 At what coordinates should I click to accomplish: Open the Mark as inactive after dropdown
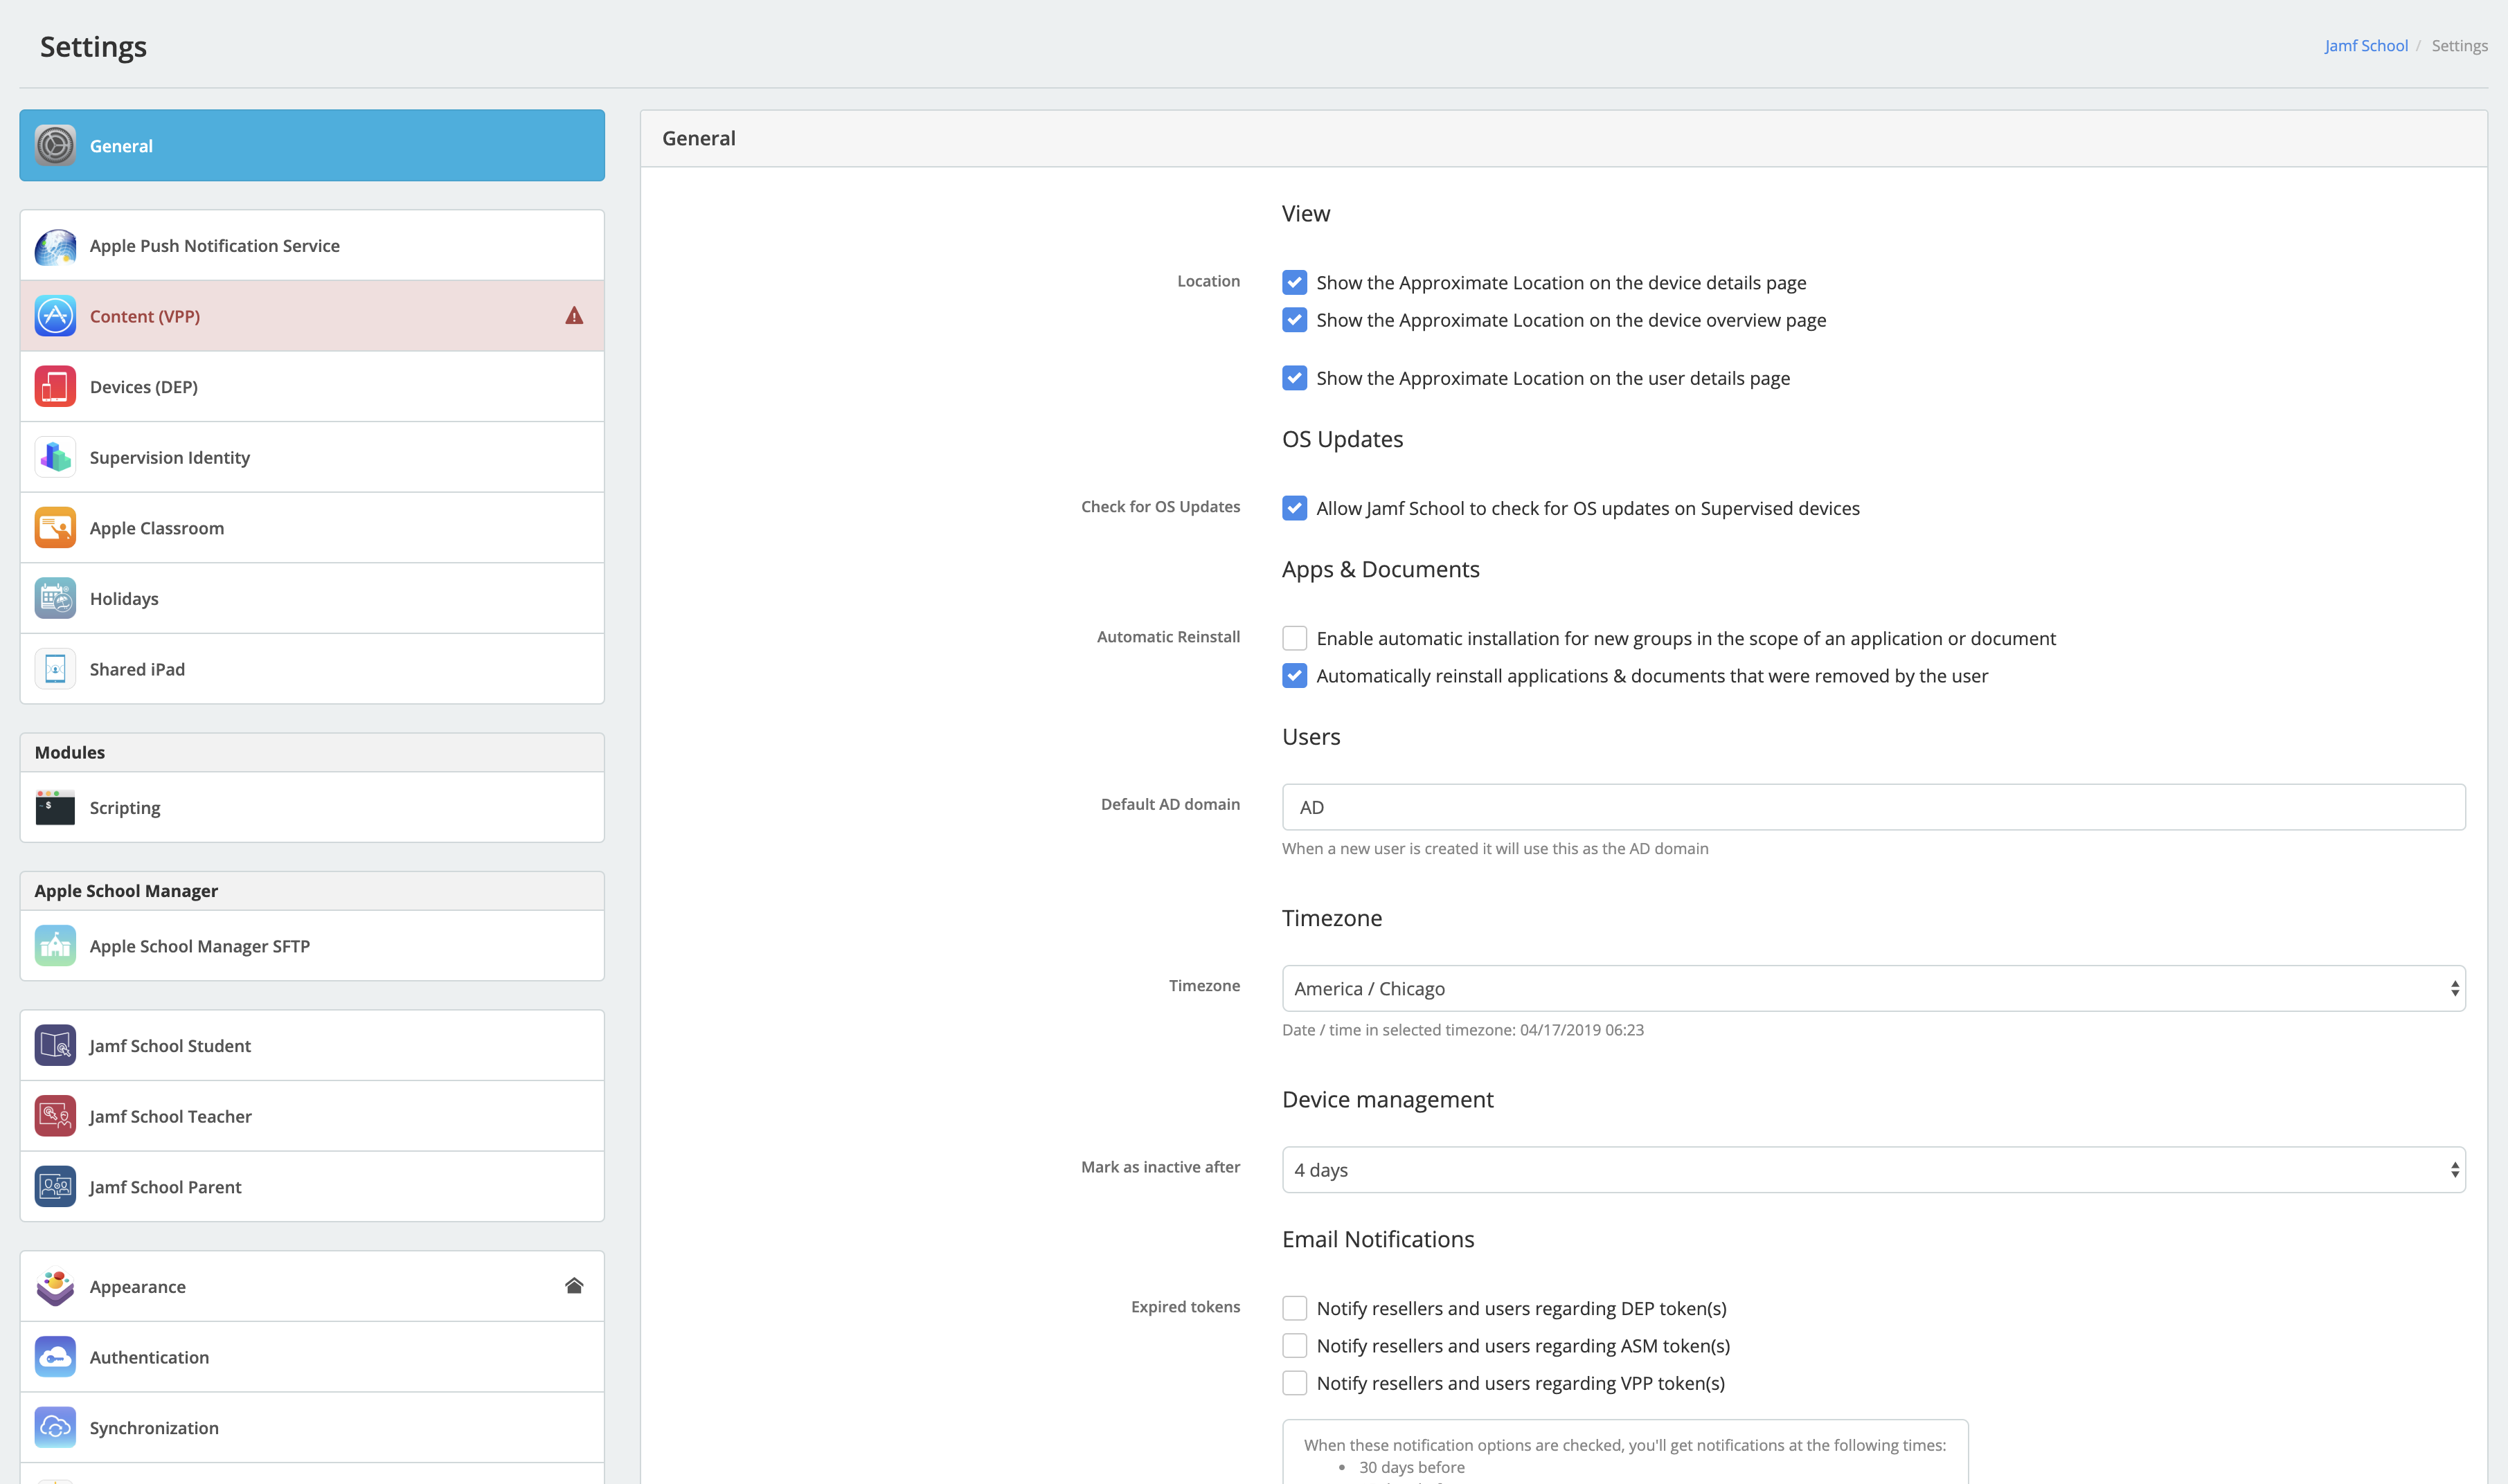[1874, 1170]
